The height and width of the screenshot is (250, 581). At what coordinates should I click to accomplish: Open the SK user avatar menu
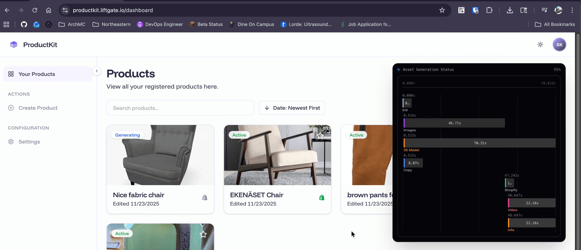coord(559,45)
